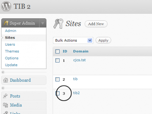Viewport: 152px width, 114px height.
Task: Check the box for site cjcs.tst
Action: [x=58, y=60]
